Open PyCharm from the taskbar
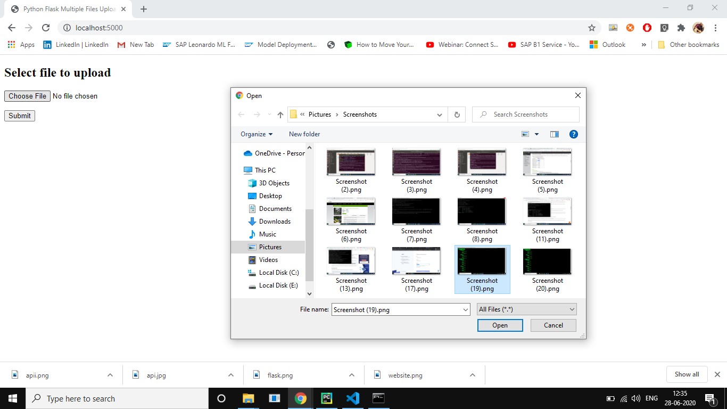The image size is (727, 409). click(327, 398)
